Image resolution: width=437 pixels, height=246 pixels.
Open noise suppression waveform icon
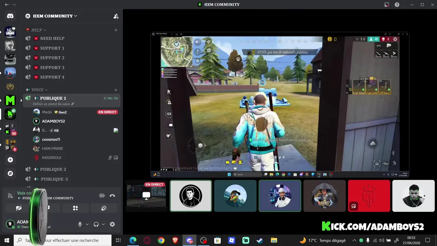coord(102,195)
